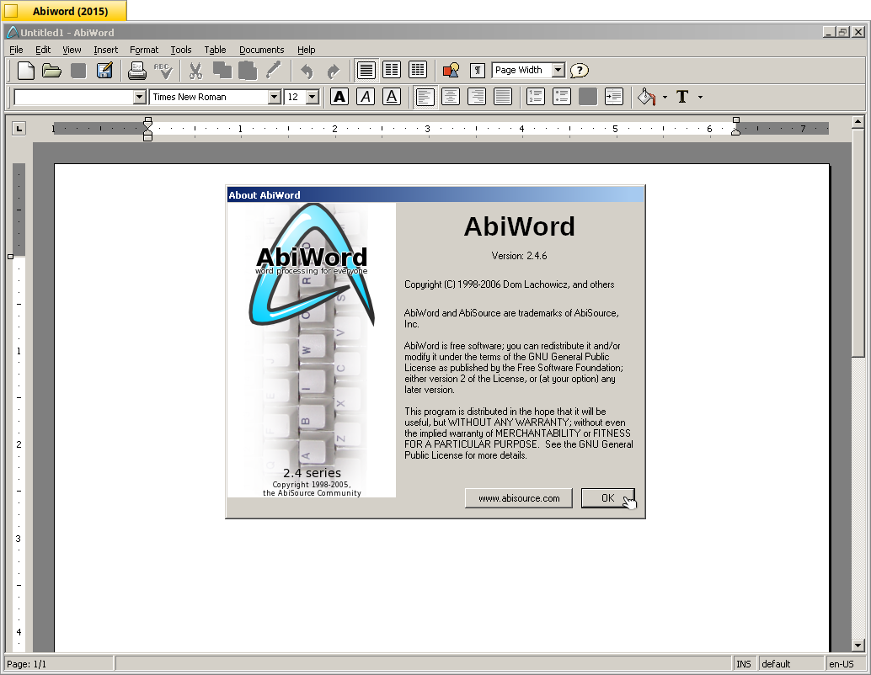The width and height of the screenshot is (871, 675).
Task: Open the View menu
Action: click(72, 50)
